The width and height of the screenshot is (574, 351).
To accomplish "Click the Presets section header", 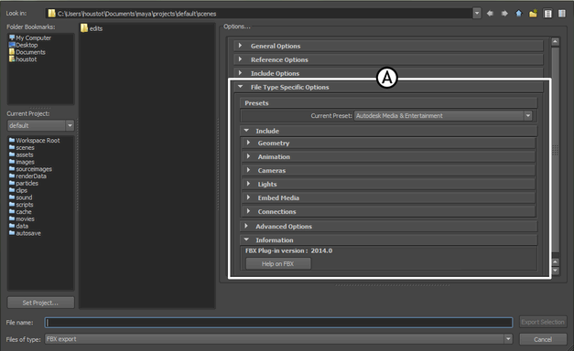I will [x=389, y=103].
